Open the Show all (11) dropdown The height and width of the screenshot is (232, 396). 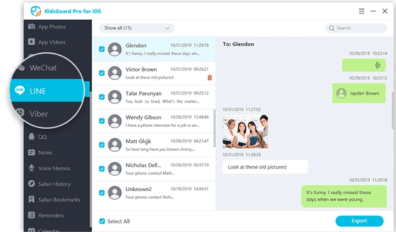pyautogui.click(x=137, y=28)
